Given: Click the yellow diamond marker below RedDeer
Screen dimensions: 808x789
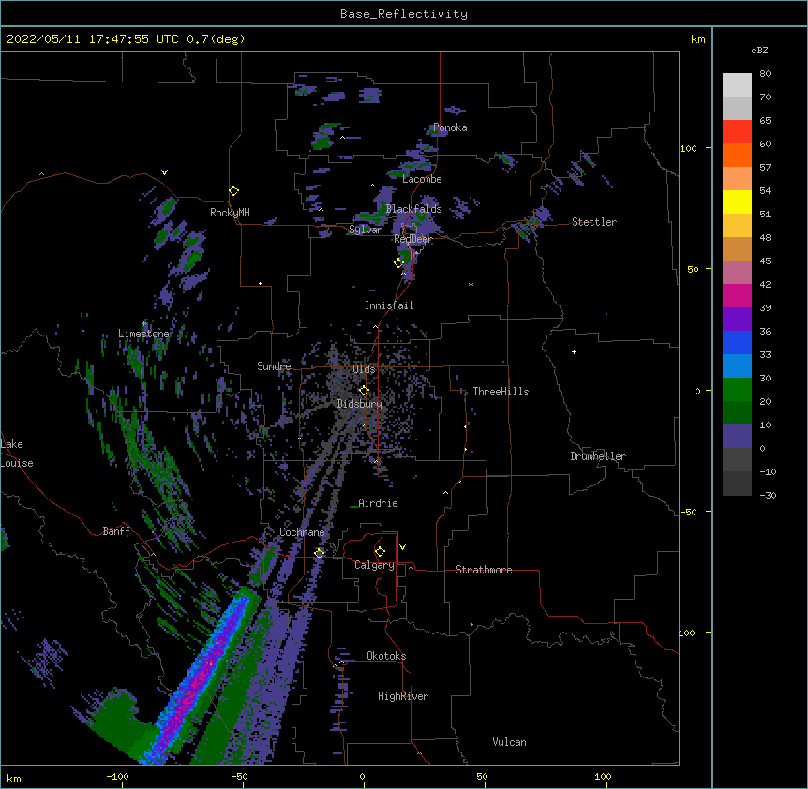Looking at the screenshot, I should (399, 262).
